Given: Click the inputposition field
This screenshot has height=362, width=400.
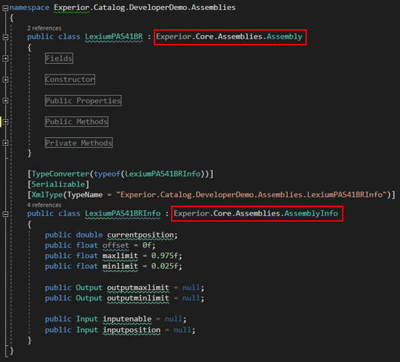Looking at the screenshot, I should [132, 330].
